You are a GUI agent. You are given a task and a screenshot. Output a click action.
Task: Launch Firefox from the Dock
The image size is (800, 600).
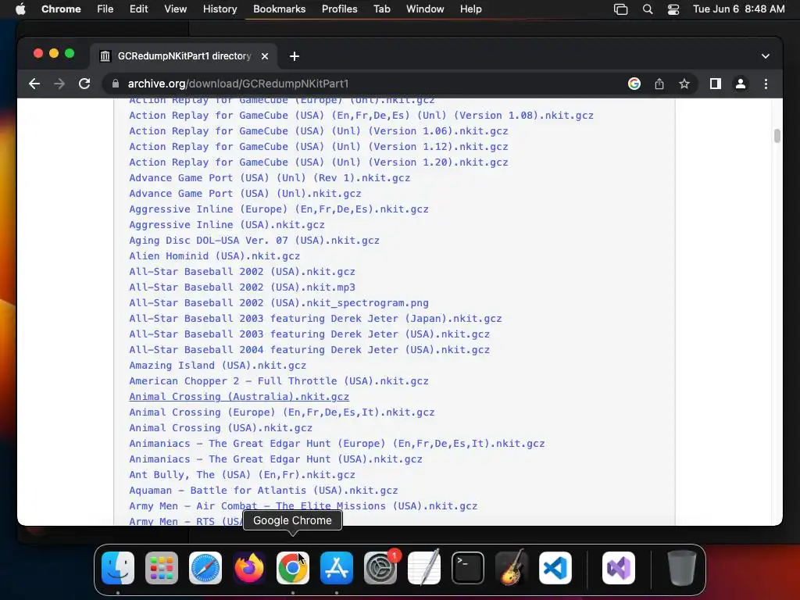(249, 568)
